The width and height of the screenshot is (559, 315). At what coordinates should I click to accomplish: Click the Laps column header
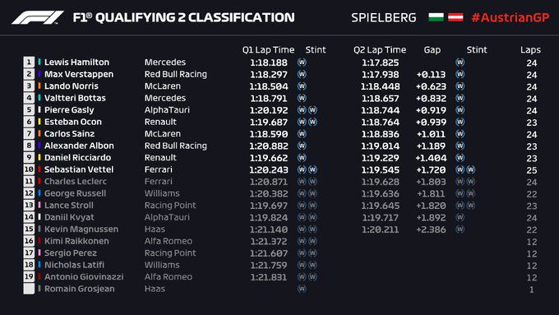tap(530, 50)
